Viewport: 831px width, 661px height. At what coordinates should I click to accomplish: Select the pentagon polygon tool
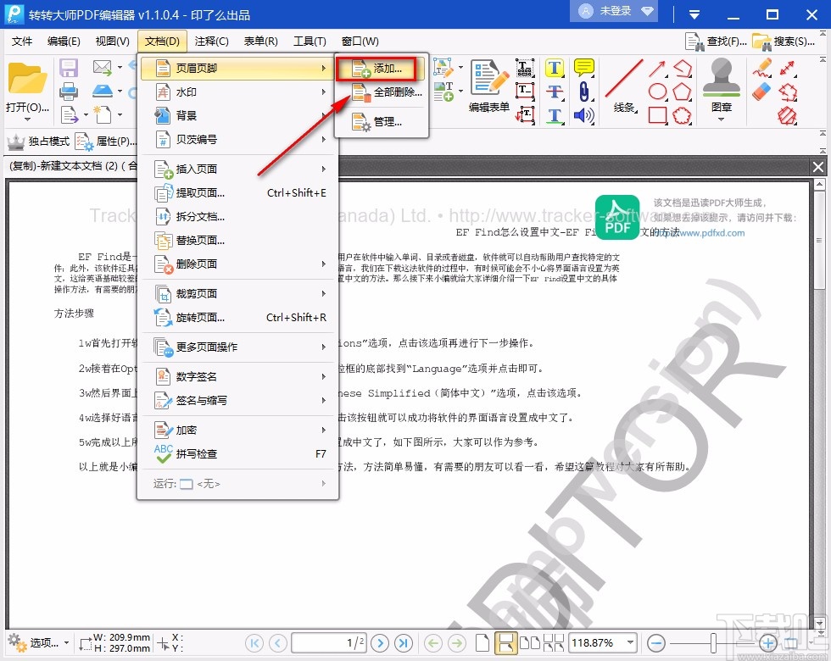click(682, 92)
